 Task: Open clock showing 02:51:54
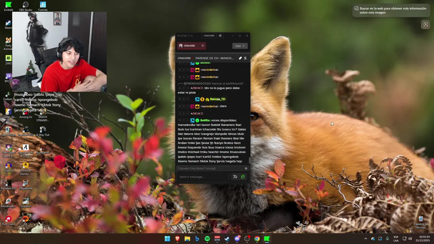(425, 239)
